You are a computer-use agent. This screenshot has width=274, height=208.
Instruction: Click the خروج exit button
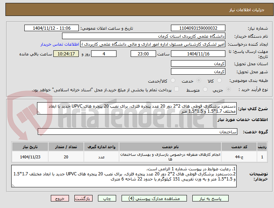[60, 199]
